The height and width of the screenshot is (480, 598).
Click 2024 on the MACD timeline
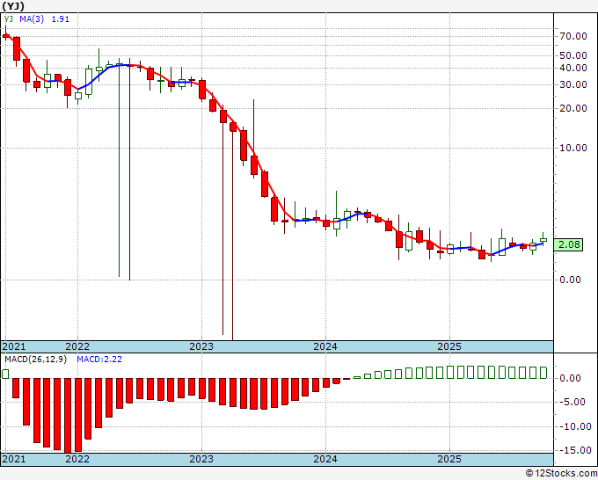325,459
